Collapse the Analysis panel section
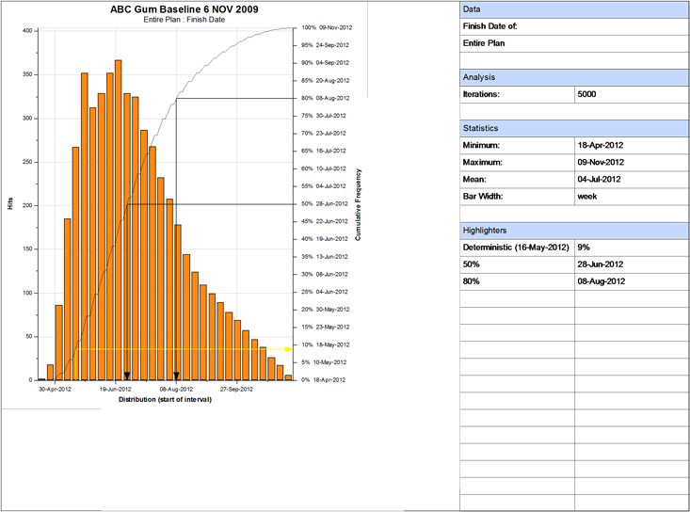The image size is (690, 512). (574, 77)
